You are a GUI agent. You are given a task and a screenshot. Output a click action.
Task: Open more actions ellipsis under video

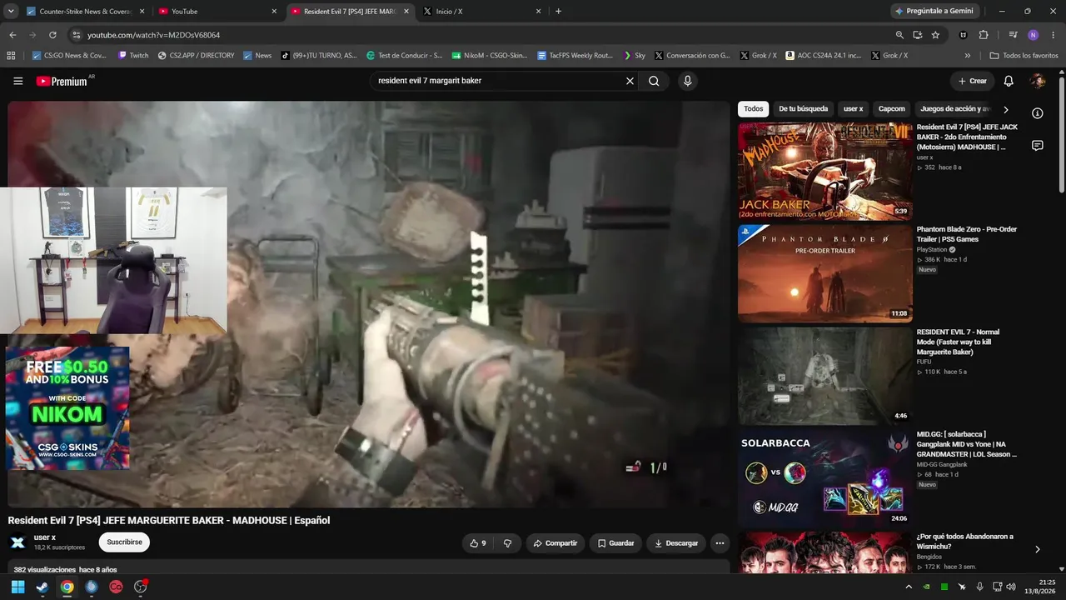pyautogui.click(x=720, y=543)
